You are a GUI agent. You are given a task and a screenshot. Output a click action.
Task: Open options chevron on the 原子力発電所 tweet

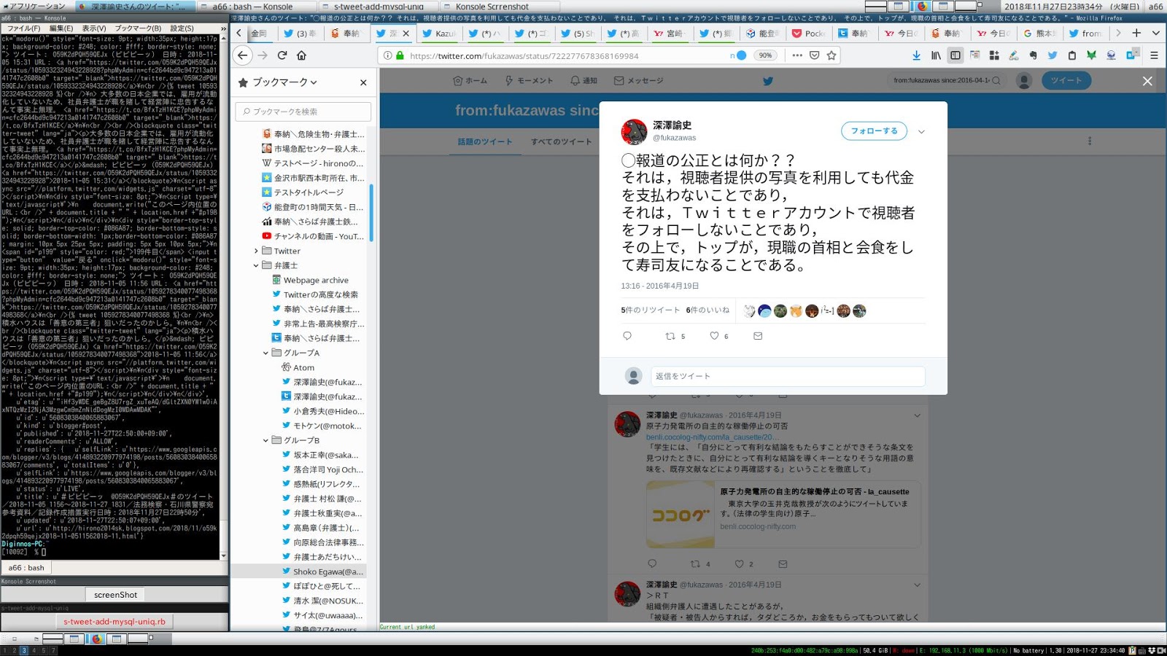[x=917, y=415]
